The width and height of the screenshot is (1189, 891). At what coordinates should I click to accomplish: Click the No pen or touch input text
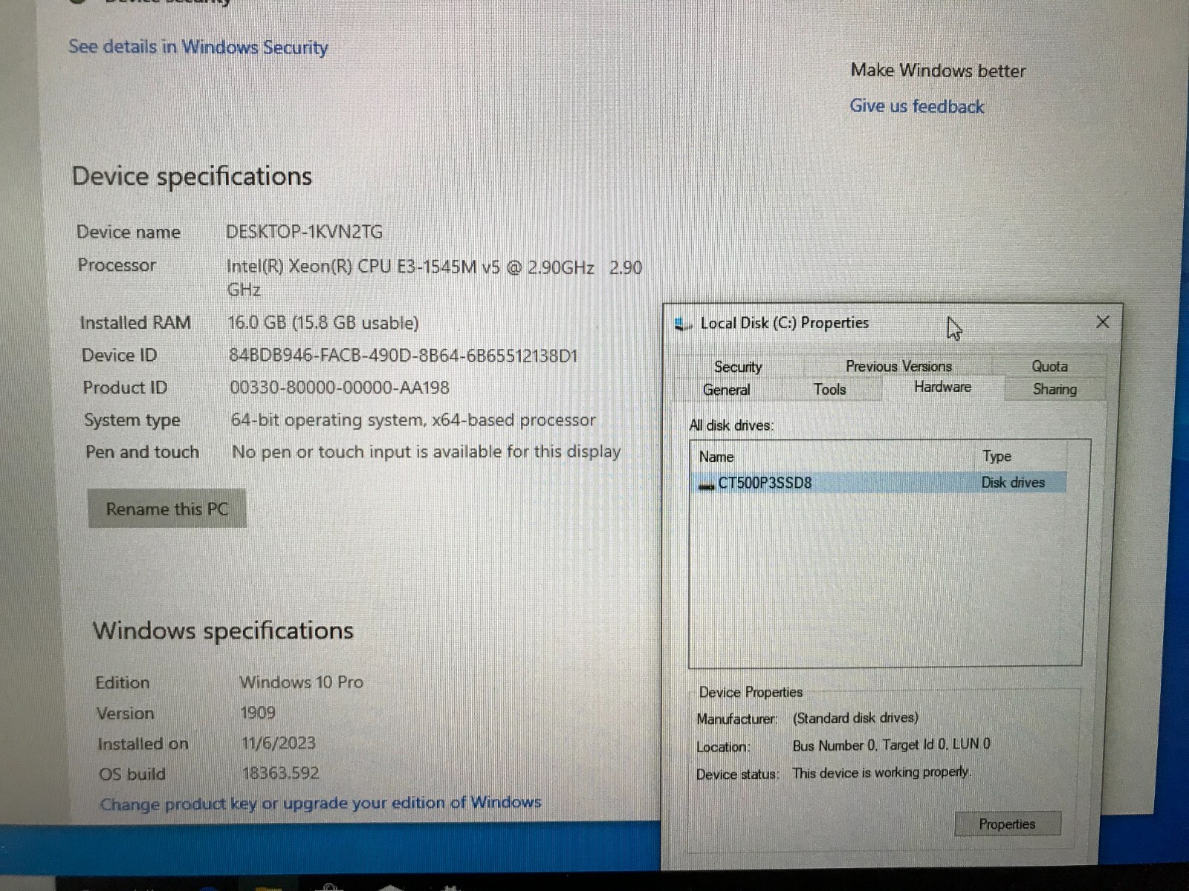click(x=427, y=452)
